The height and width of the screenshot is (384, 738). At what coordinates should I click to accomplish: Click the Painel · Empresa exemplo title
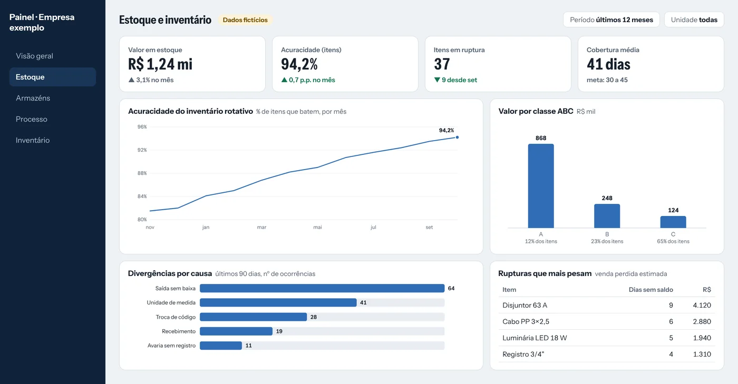pyautogui.click(x=42, y=22)
